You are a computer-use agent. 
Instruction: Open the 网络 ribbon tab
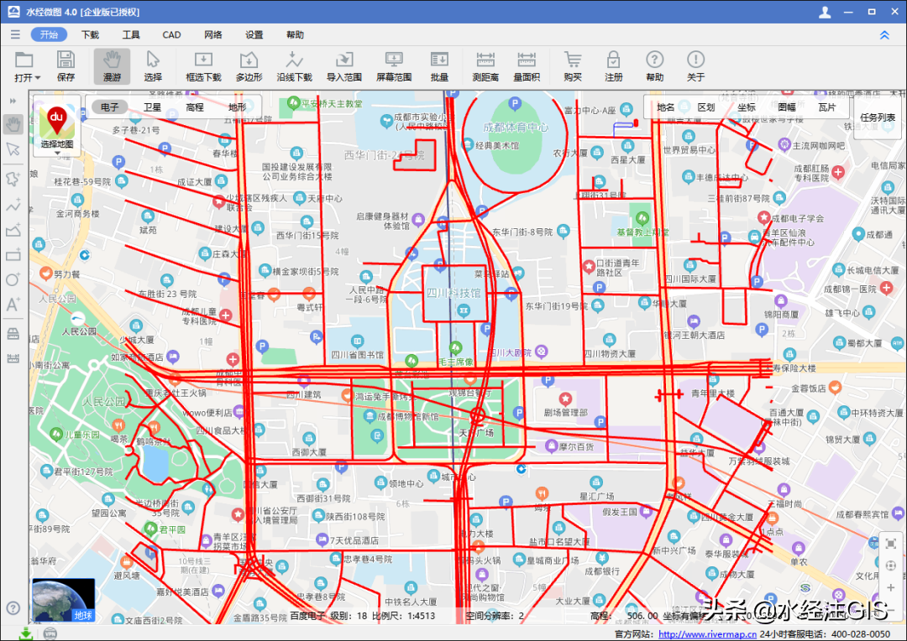coord(212,34)
